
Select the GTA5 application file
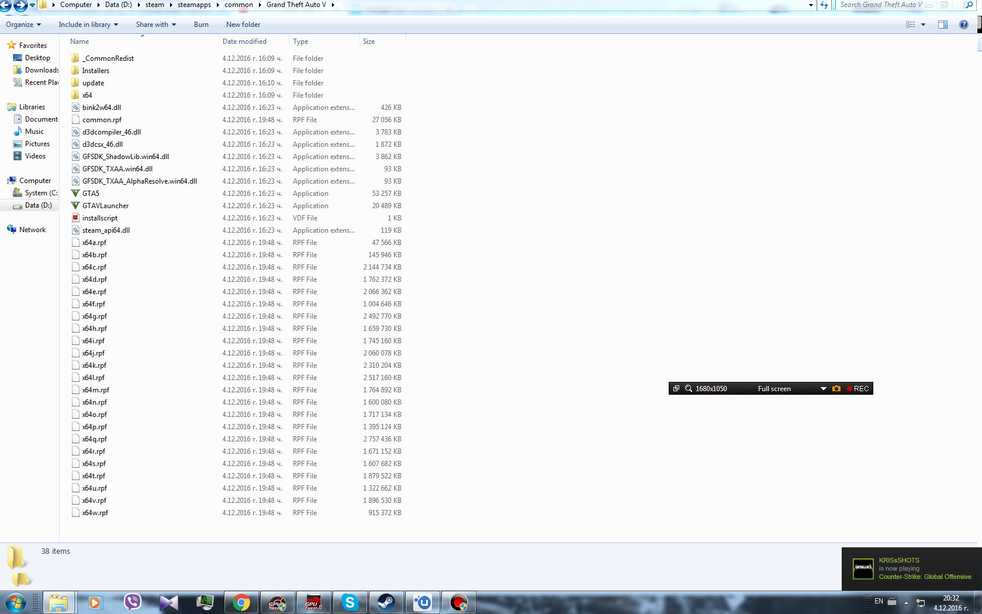[x=91, y=194]
